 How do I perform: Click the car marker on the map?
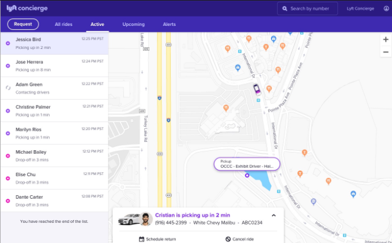click(x=257, y=89)
